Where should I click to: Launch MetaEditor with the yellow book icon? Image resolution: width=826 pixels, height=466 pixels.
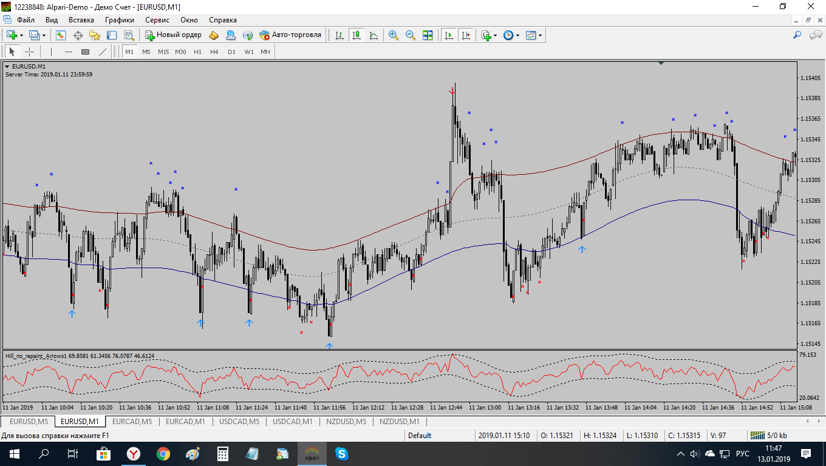point(214,35)
